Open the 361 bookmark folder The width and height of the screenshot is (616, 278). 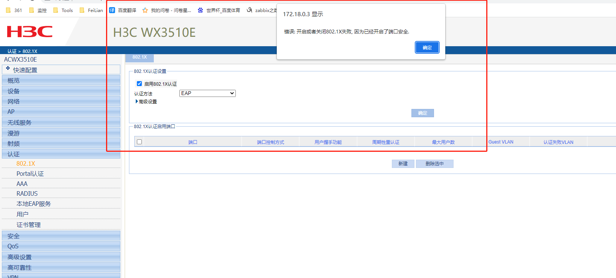tap(14, 10)
